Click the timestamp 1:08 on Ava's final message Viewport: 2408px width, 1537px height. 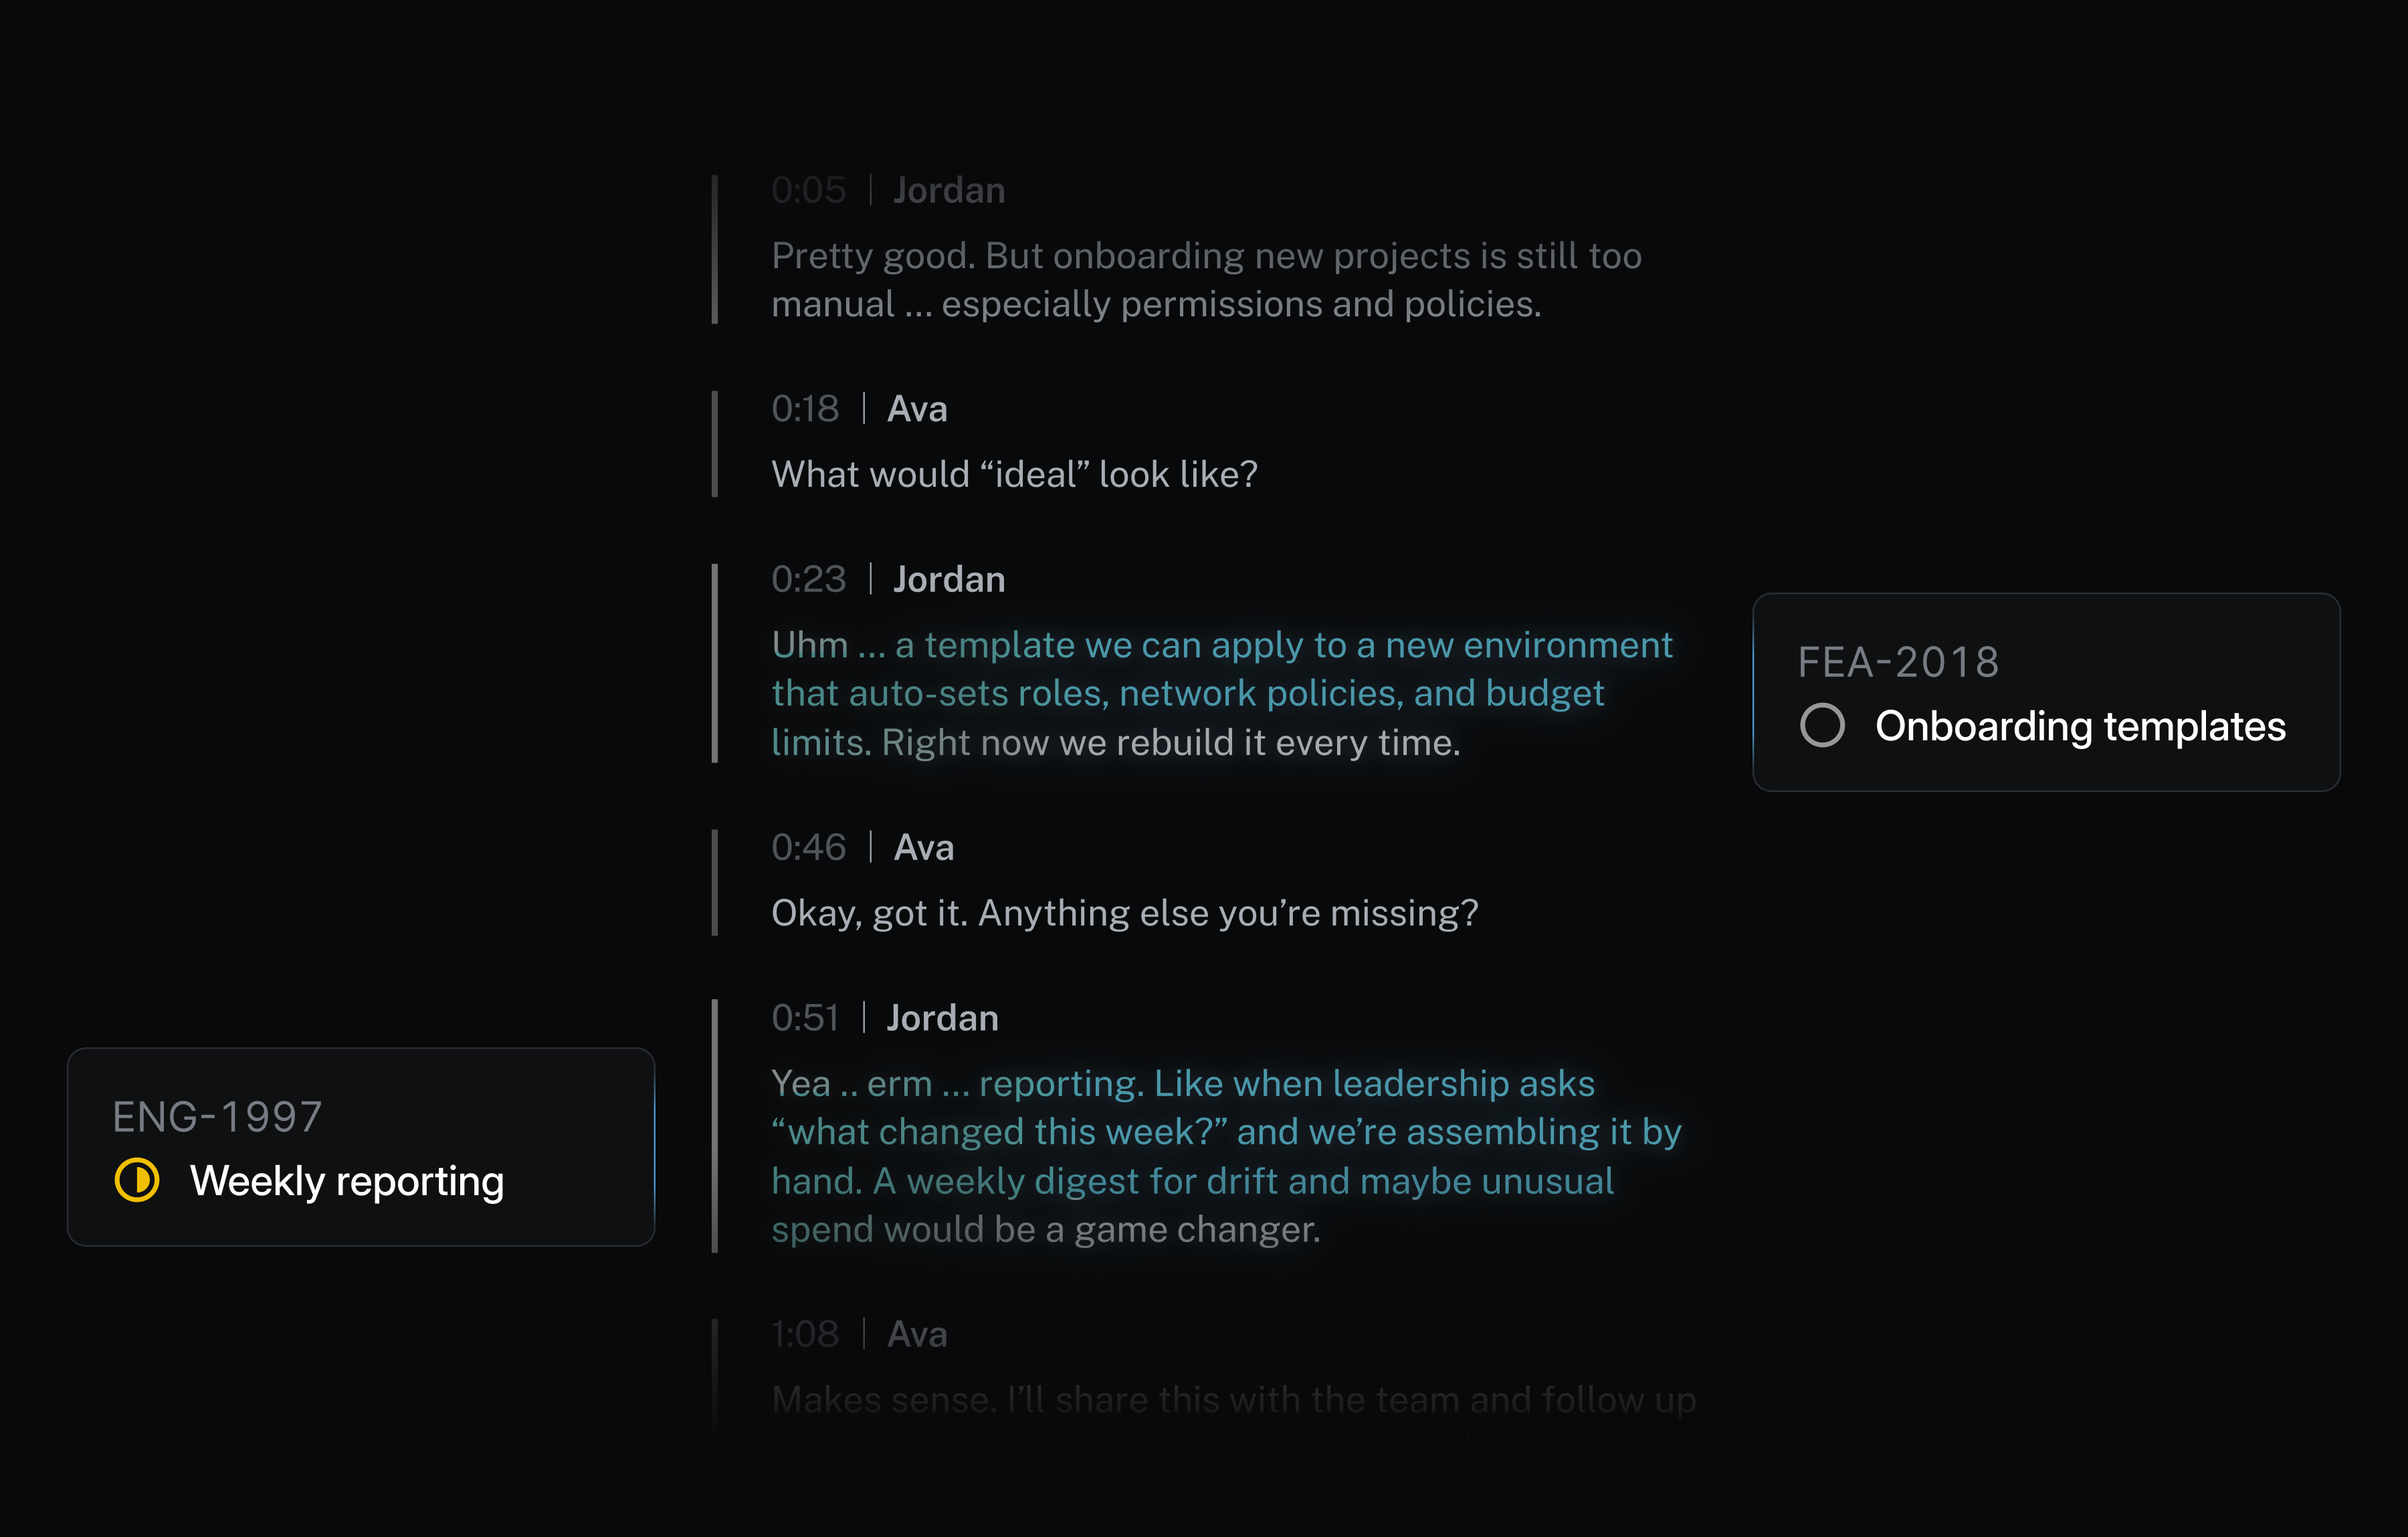click(x=805, y=1334)
